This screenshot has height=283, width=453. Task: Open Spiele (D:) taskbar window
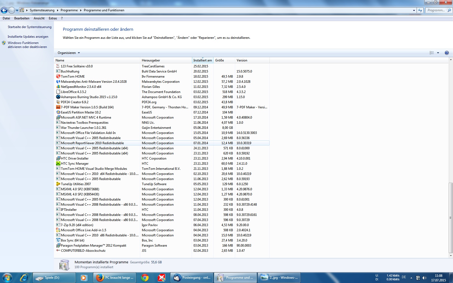click(x=54, y=278)
